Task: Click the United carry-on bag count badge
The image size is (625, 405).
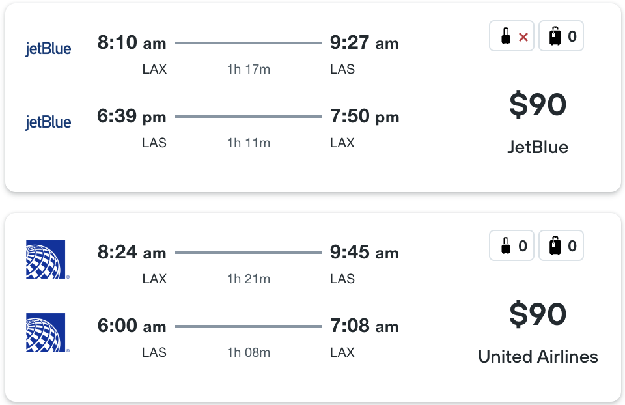Action: pos(512,245)
